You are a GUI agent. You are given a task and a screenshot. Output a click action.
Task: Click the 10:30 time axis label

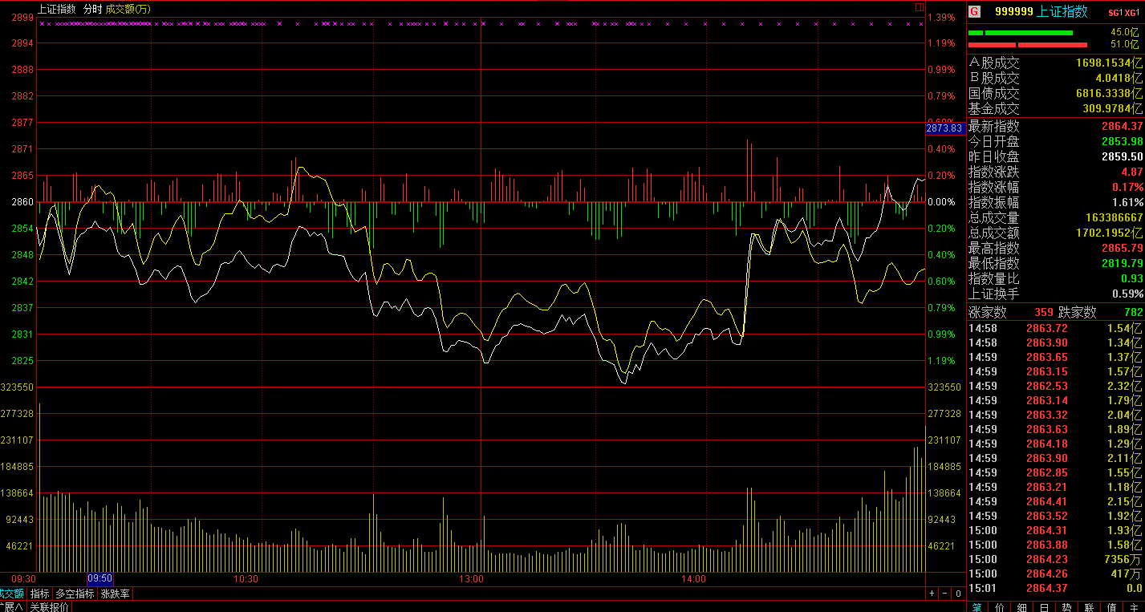[x=246, y=578]
